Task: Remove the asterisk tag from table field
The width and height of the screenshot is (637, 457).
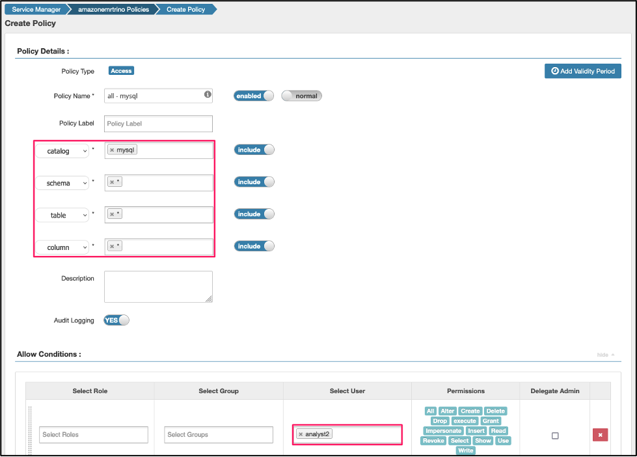Action: tap(112, 214)
